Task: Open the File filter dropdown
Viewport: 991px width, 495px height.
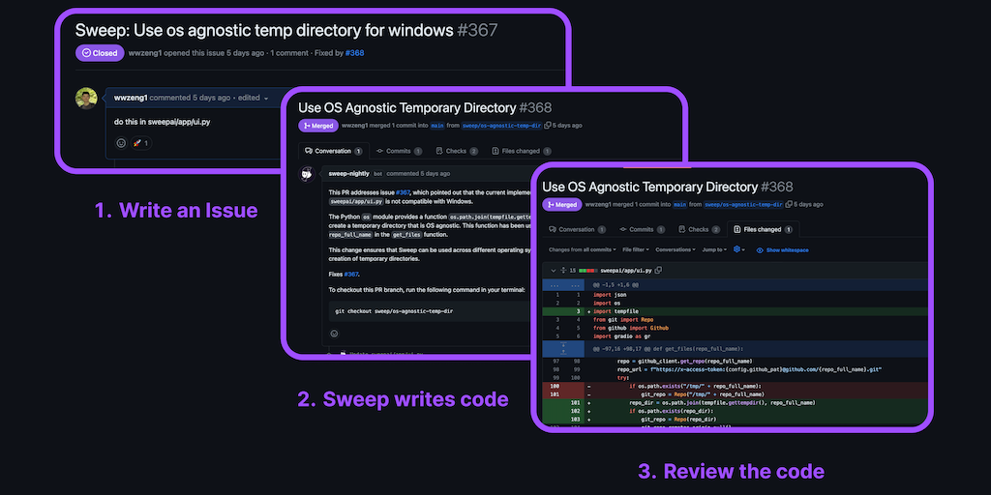Action: click(x=636, y=249)
